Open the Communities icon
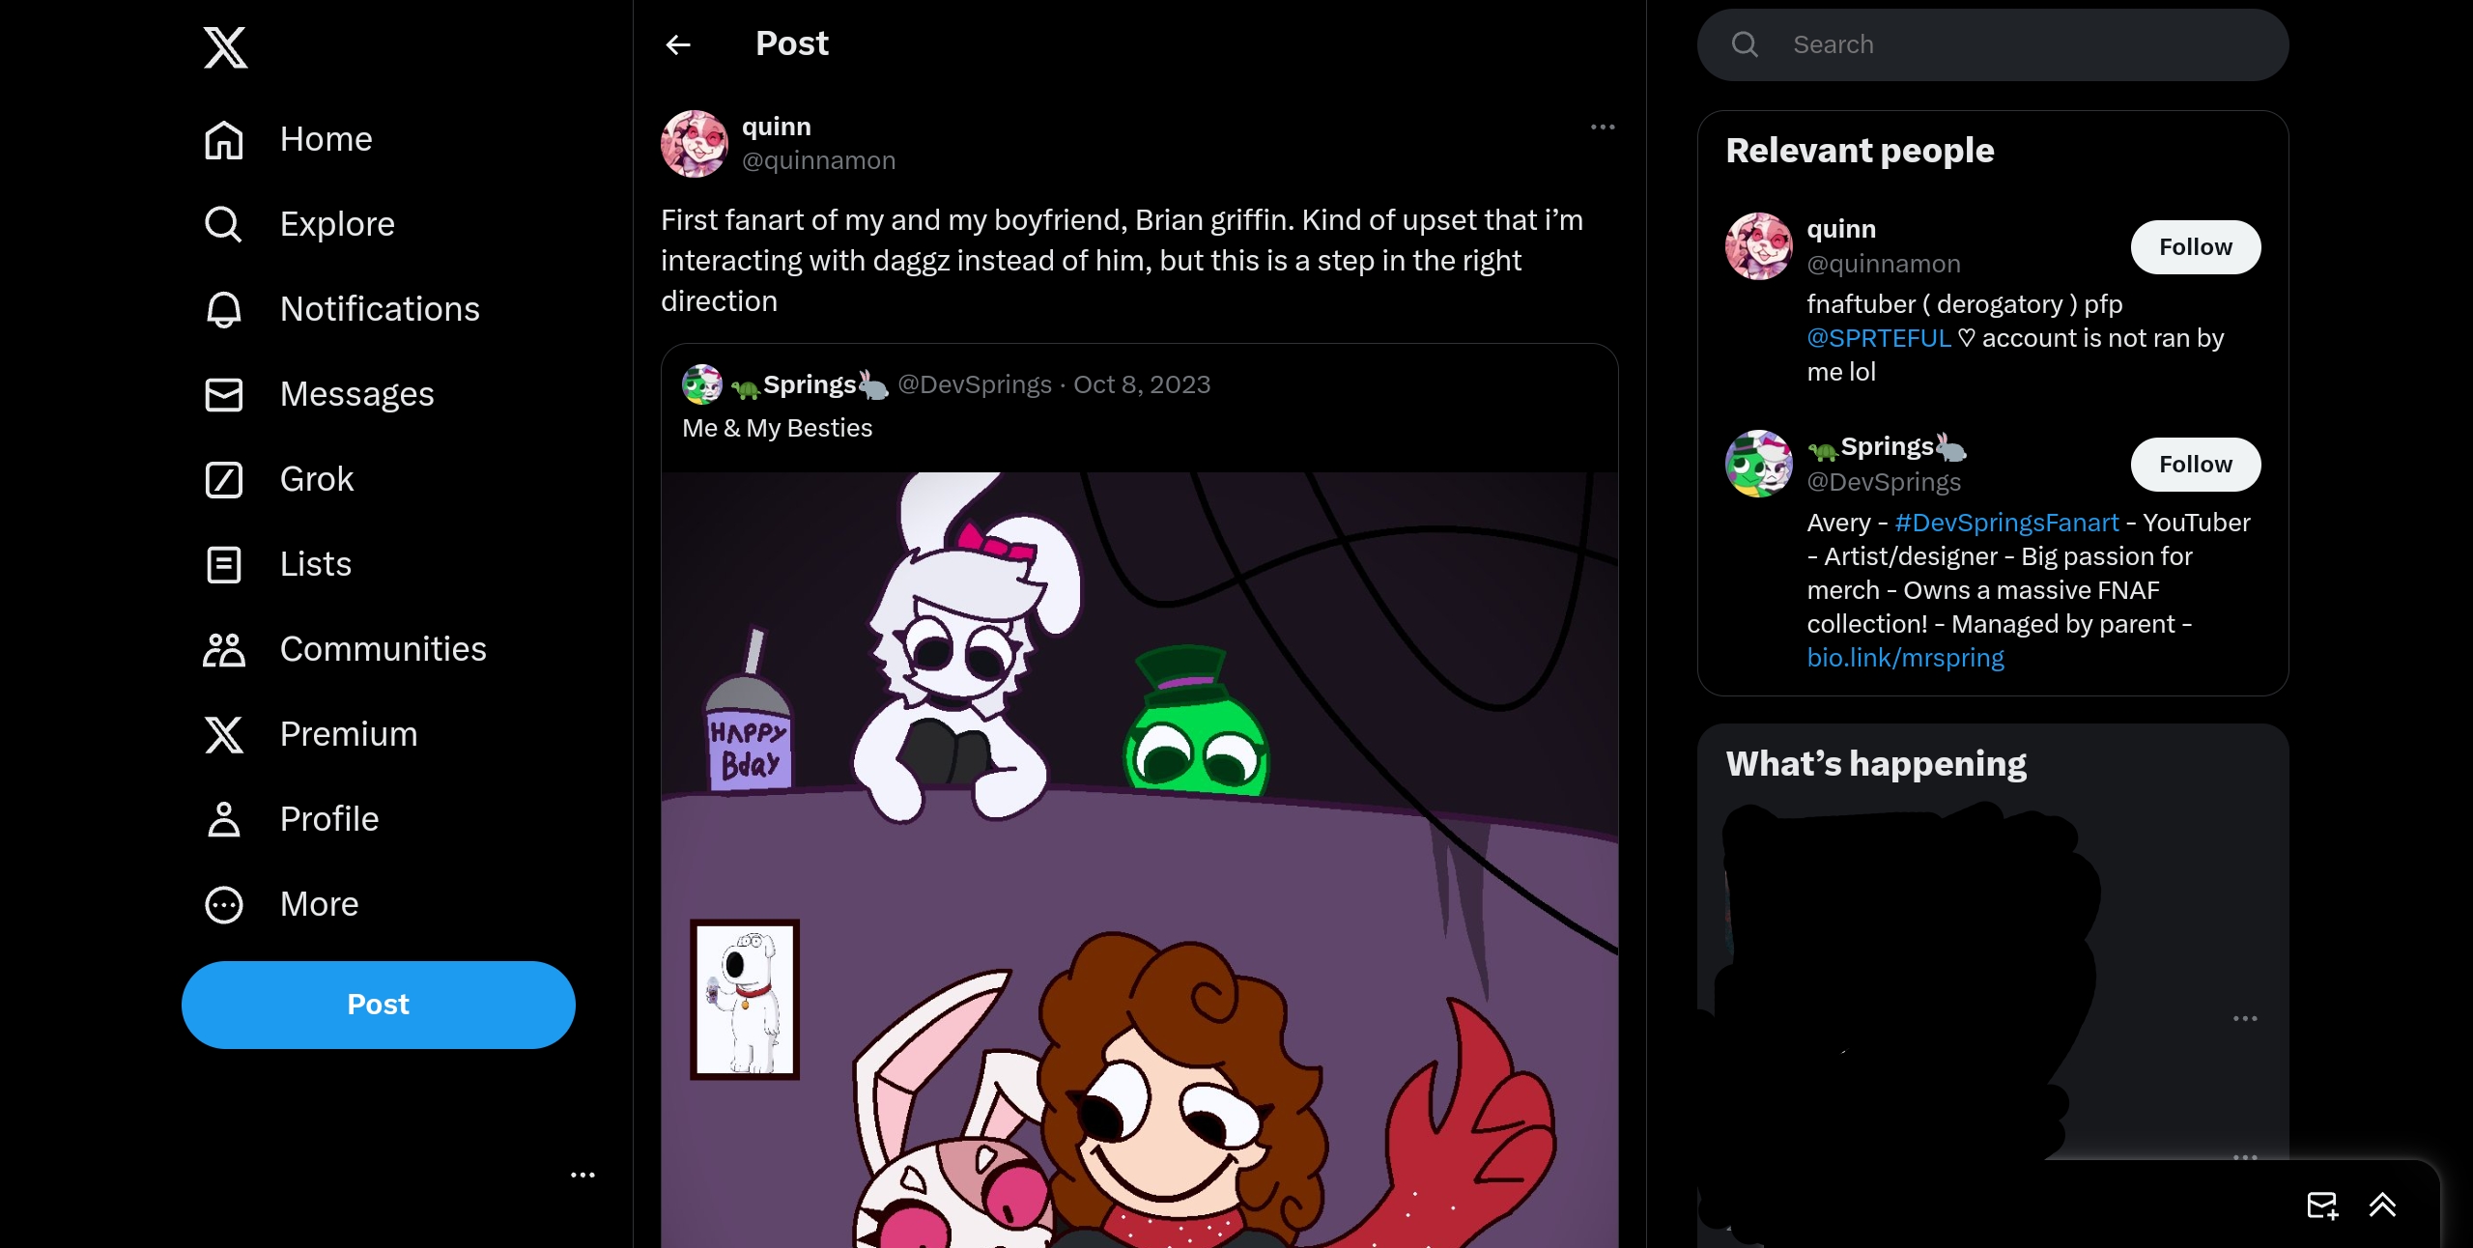Viewport: 2473px width, 1248px height. (x=224, y=649)
